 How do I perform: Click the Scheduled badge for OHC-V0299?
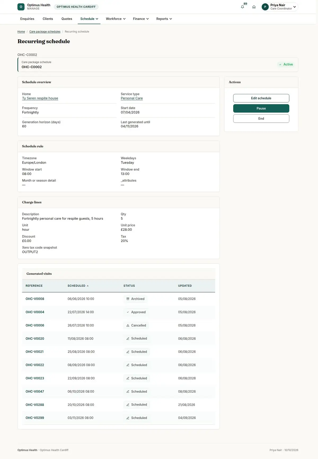pyautogui.click(x=137, y=418)
